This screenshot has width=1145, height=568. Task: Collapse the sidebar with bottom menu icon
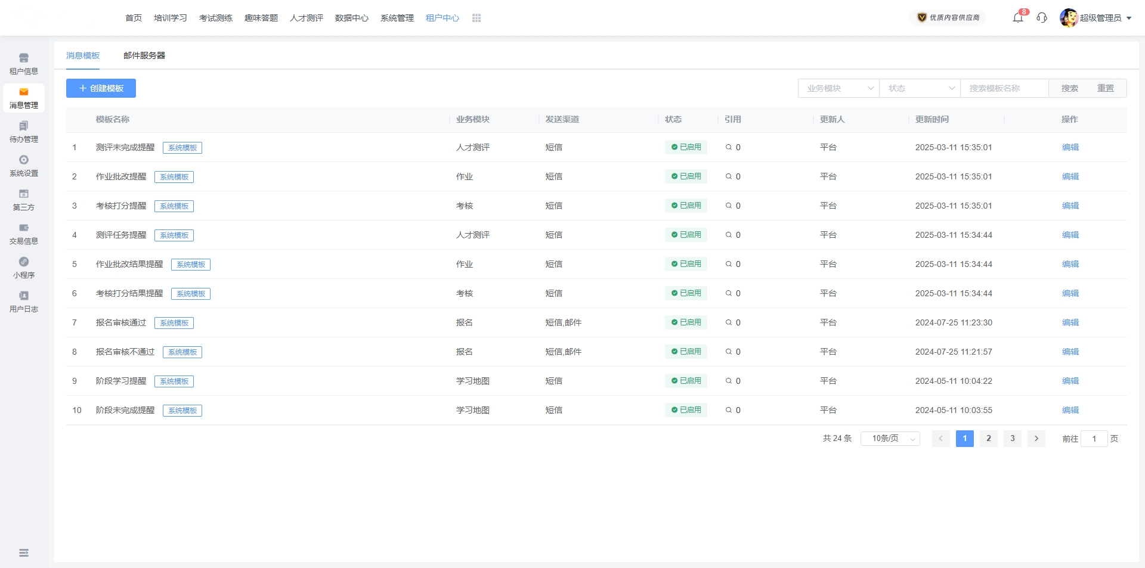[24, 553]
